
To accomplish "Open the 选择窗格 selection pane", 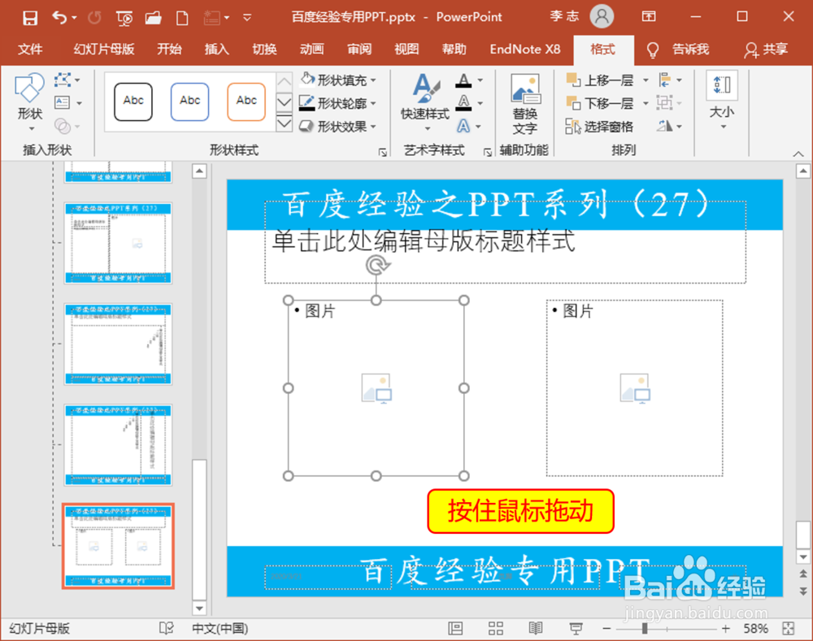I will (600, 126).
